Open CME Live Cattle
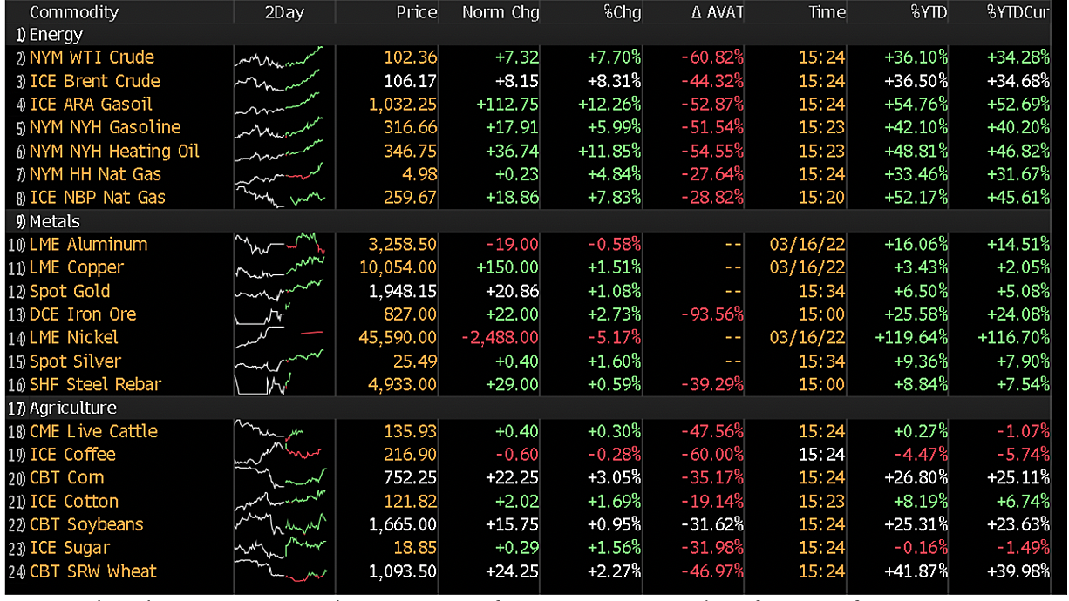1069x601 pixels. click(93, 431)
